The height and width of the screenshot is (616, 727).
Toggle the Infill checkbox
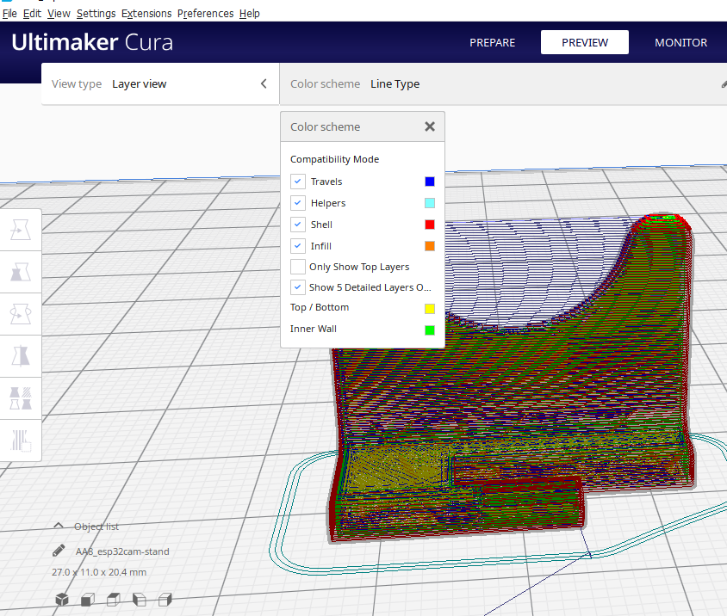[298, 245]
